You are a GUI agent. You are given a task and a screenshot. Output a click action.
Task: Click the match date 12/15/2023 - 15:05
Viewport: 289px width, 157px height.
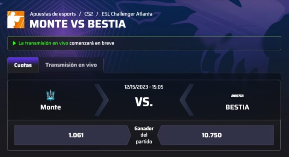[144, 87]
